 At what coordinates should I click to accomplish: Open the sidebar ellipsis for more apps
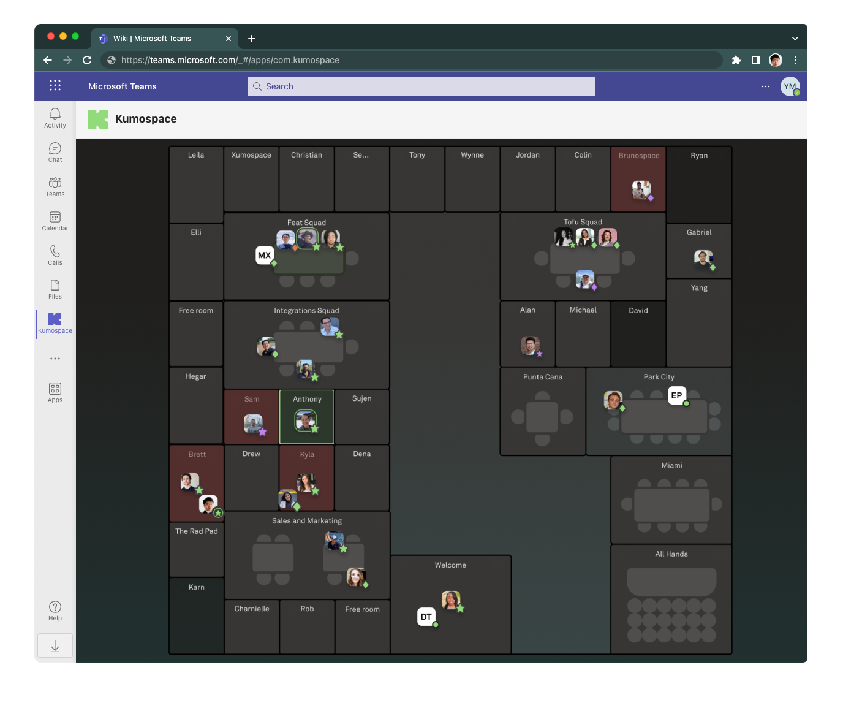point(55,359)
